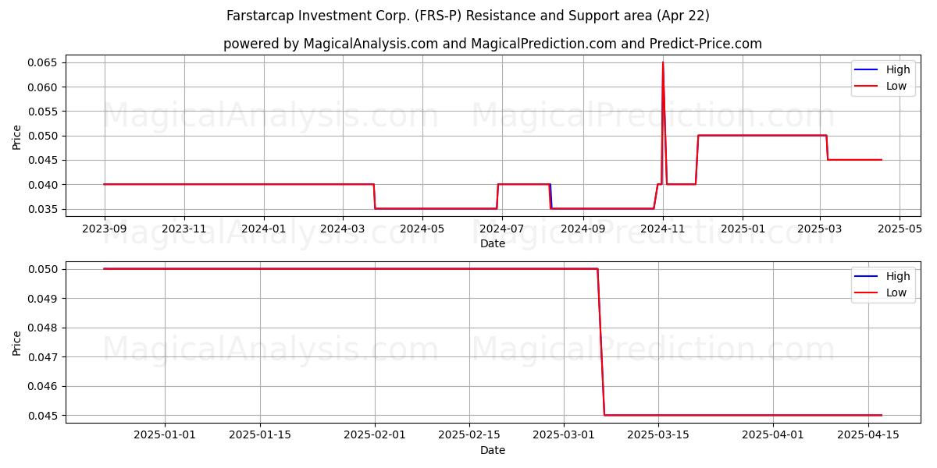Click the 2025-02-01 date tick label
937x468 pixels.
[x=375, y=435]
